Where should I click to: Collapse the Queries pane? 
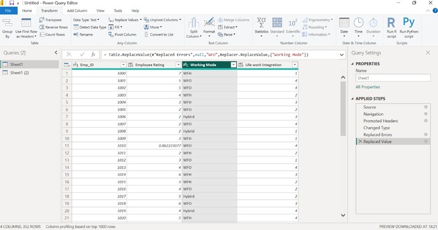(x=56, y=52)
